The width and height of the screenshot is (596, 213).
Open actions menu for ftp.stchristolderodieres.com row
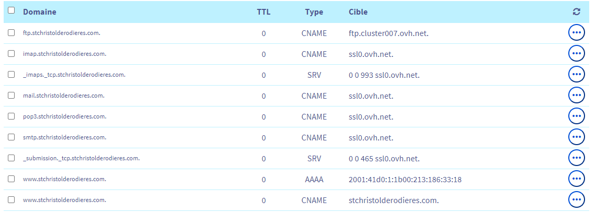point(576,32)
